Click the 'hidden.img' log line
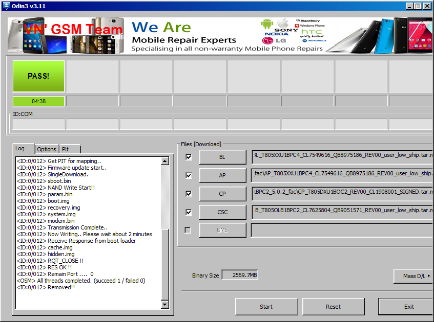 [x=46, y=254]
